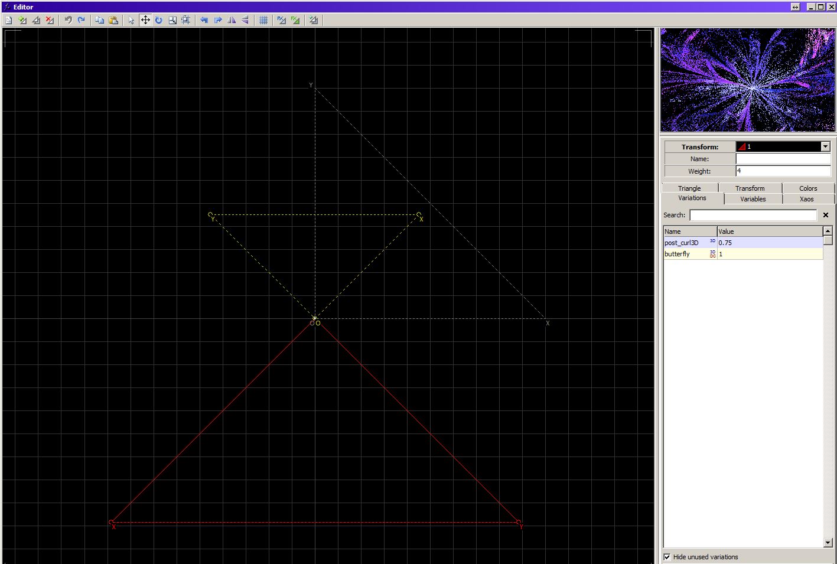837x564 pixels.
Task: Duplicate the selected transform
Action: tap(36, 19)
